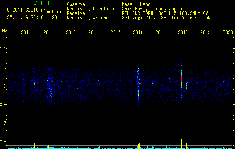Screen dimensions: 235x149
Task: Click the 2018 time axis marker
Action: (183, 32)
